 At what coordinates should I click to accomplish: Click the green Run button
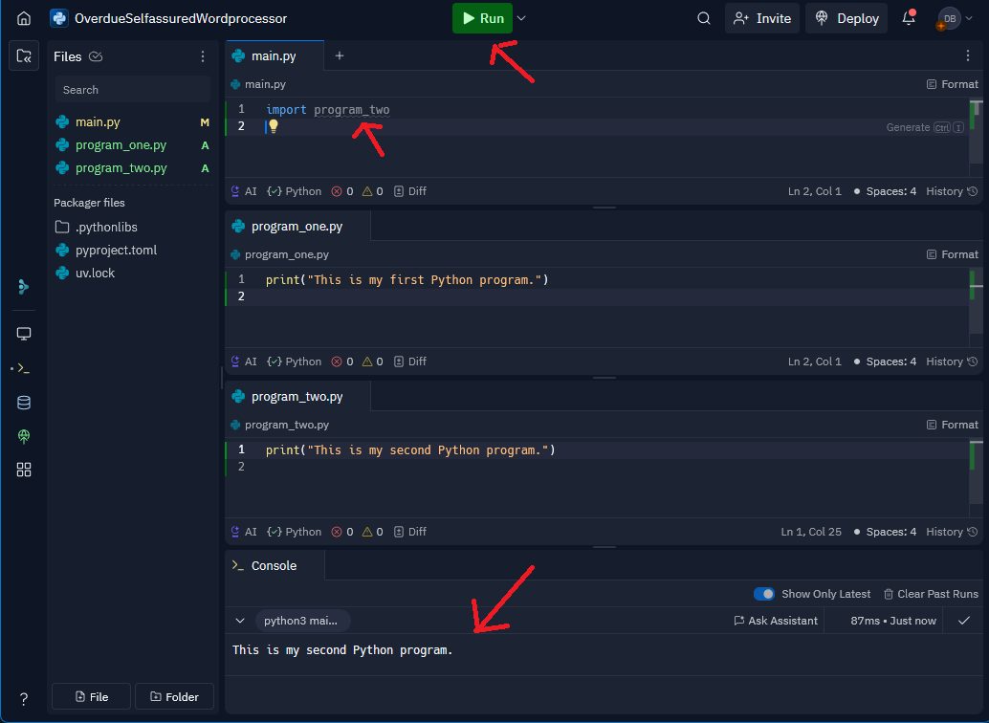click(482, 18)
